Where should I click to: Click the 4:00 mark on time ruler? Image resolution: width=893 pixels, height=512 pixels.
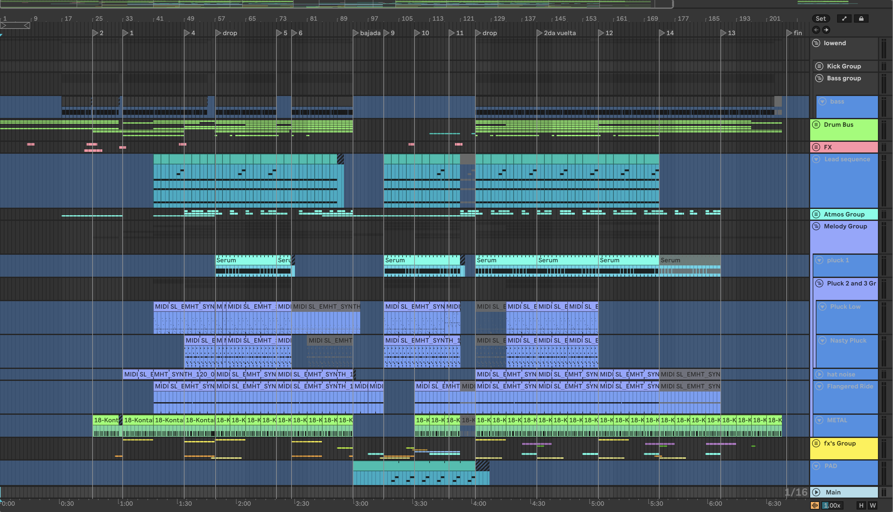479,504
